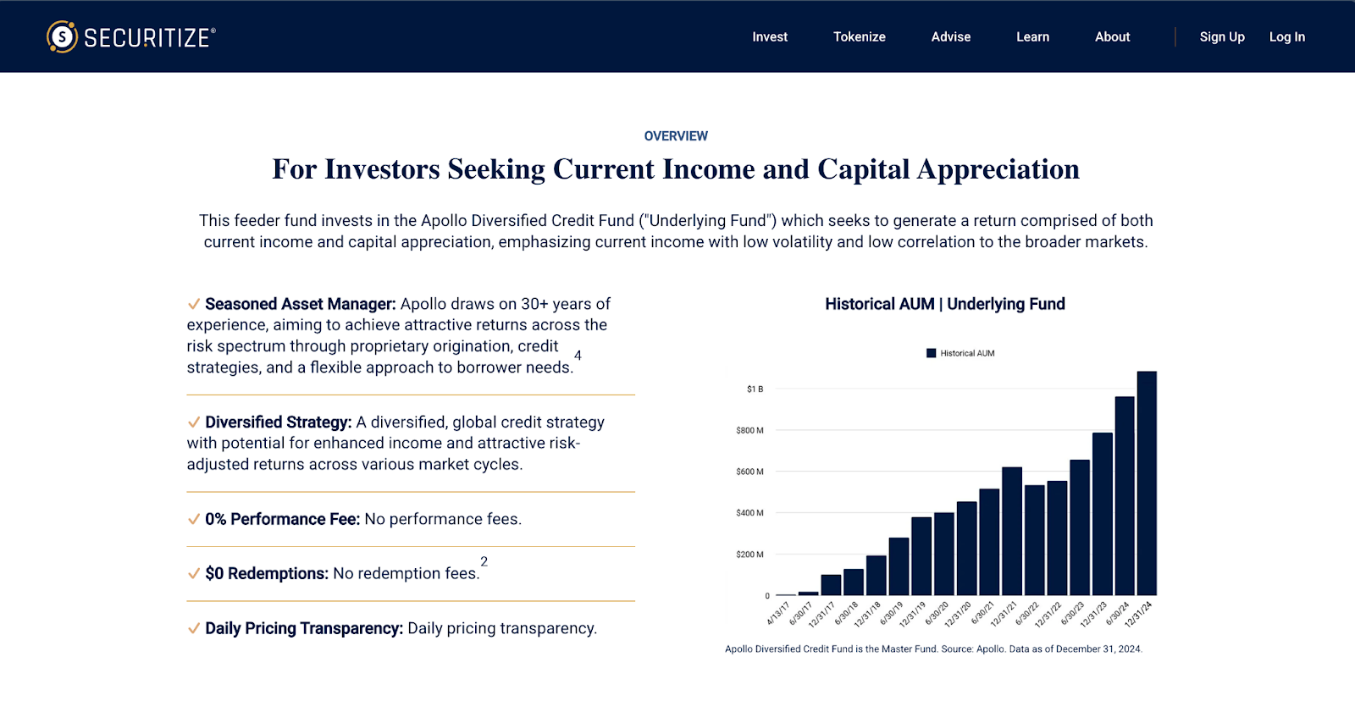
Task: Click the $600 M y-axis label
Action: [749, 472]
